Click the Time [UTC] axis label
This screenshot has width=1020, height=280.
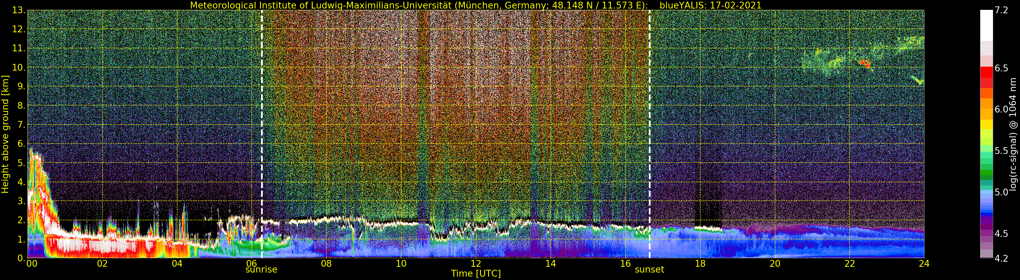(476, 274)
